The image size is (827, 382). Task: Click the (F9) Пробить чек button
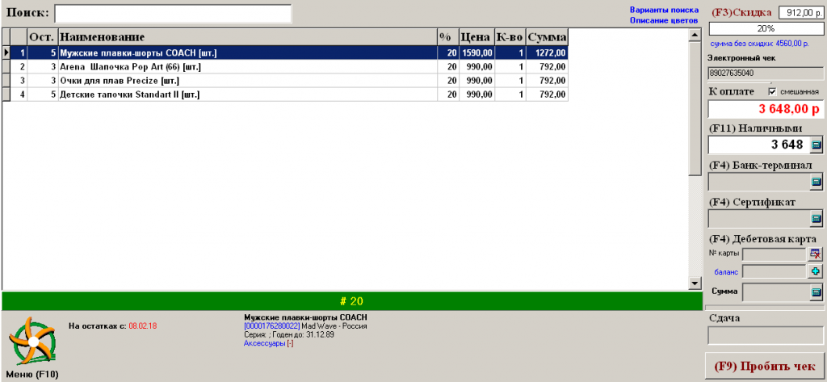click(764, 366)
